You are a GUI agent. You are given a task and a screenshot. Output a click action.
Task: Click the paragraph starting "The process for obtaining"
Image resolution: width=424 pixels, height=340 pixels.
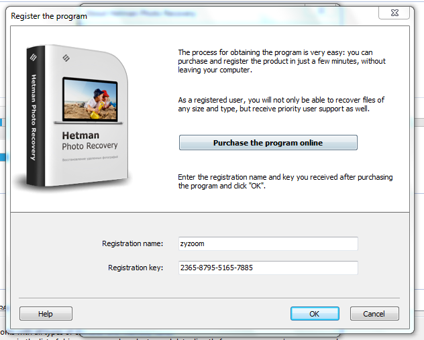point(282,61)
